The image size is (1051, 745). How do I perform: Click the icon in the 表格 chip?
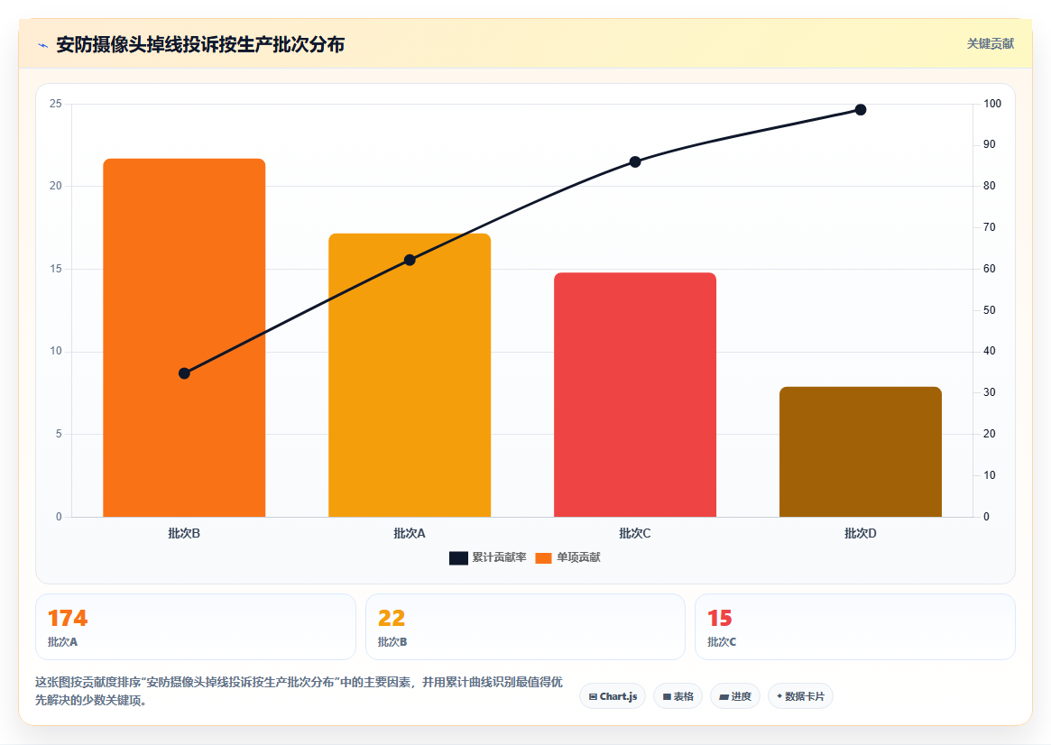[x=667, y=697]
